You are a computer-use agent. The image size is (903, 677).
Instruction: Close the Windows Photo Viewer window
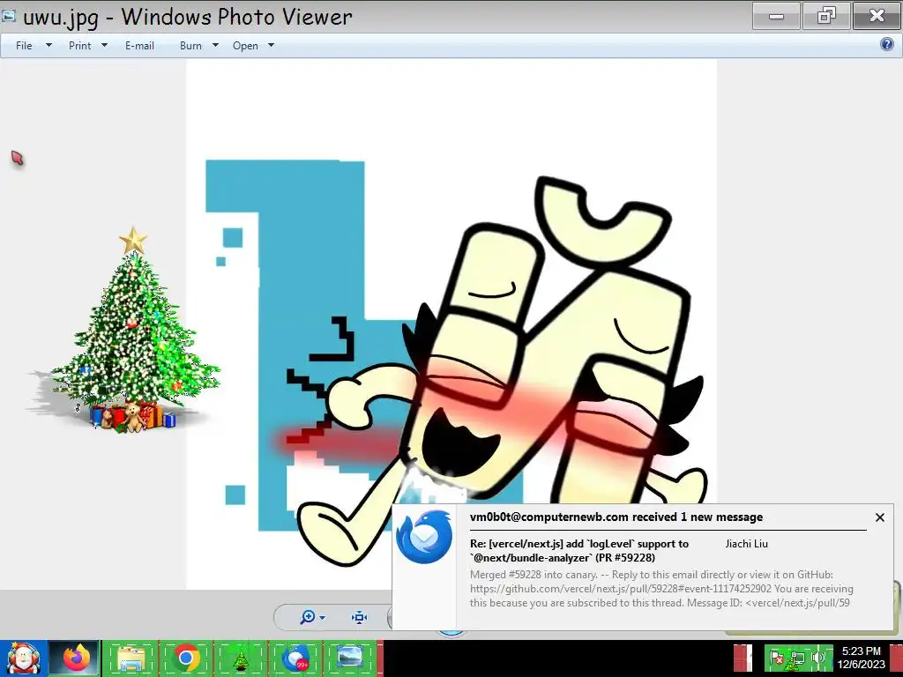tap(877, 16)
